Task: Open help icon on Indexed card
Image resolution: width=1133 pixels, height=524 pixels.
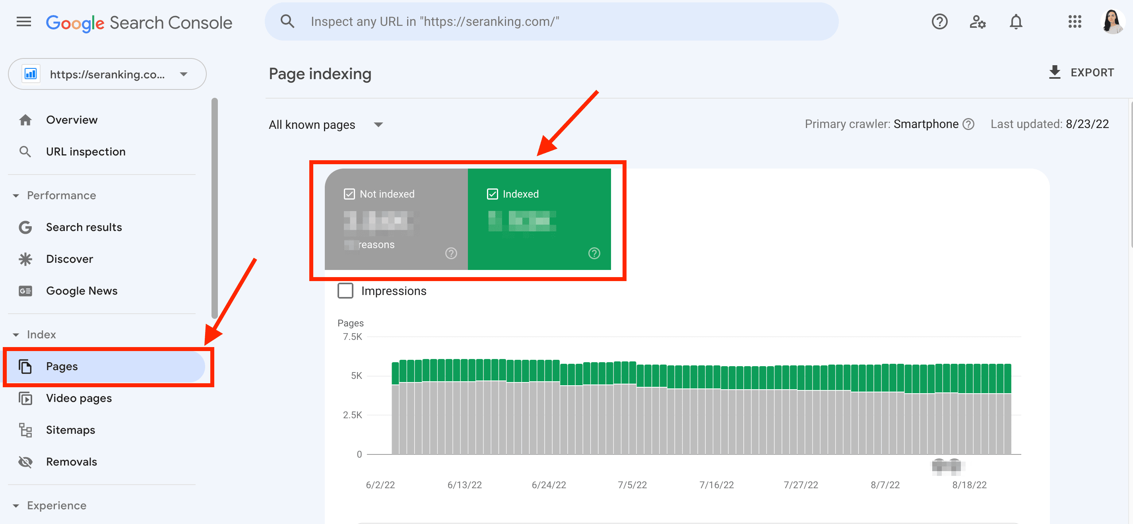Action: point(594,253)
